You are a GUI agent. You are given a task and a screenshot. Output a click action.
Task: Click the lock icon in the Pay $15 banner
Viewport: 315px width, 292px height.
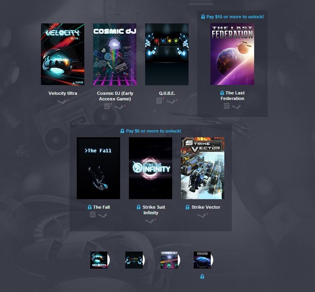pos(203,17)
